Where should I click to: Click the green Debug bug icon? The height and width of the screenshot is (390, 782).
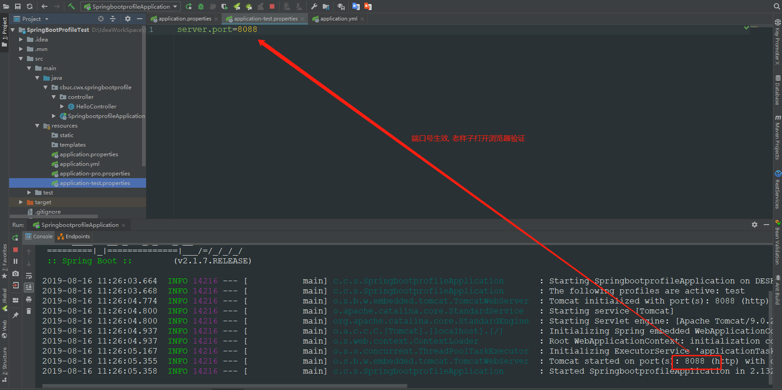(200, 6)
